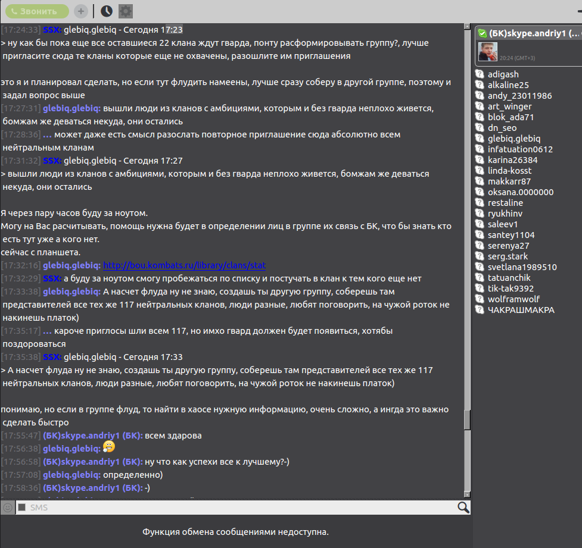Add participants with the plus icon
The image size is (582, 548).
click(81, 11)
